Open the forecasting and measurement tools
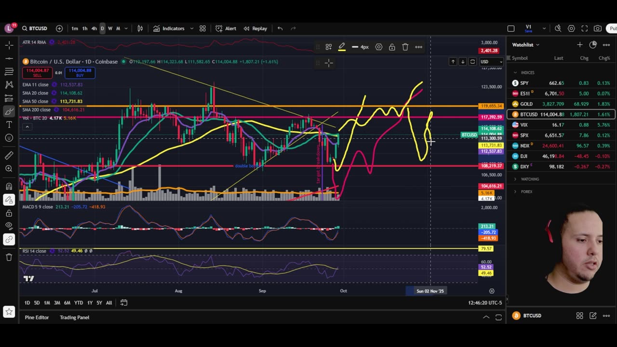Viewport: 617px width, 347px height. pyautogui.click(x=9, y=98)
